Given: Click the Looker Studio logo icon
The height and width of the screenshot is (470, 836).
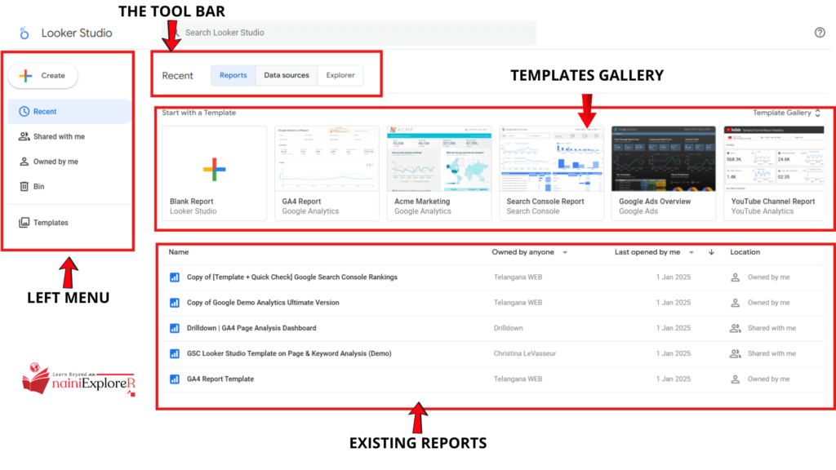Looking at the screenshot, I should tap(24, 33).
